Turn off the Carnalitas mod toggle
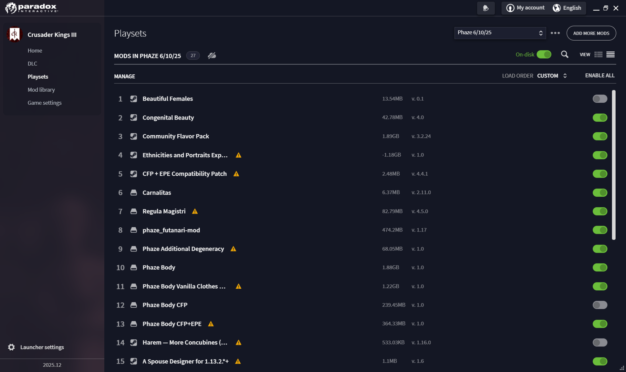Screen dimensions: 626x372 pyautogui.click(x=600, y=193)
